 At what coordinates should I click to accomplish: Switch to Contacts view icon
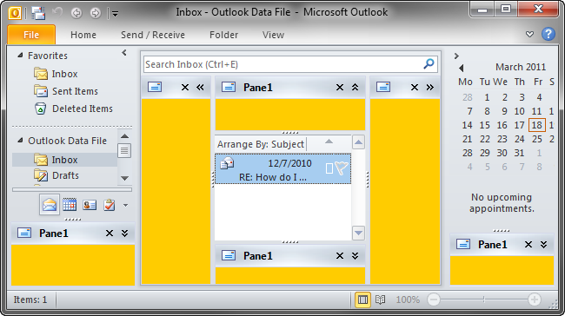[90, 205]
